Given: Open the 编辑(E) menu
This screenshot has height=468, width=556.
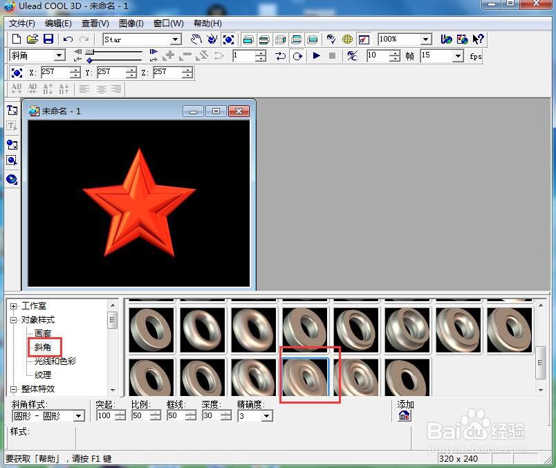Looking at the screenshot, I should coord(59,24).
